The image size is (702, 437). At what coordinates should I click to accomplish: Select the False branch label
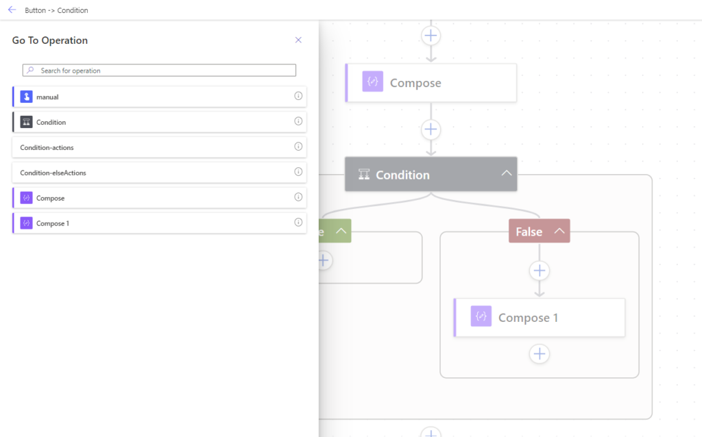pos(529,232)
